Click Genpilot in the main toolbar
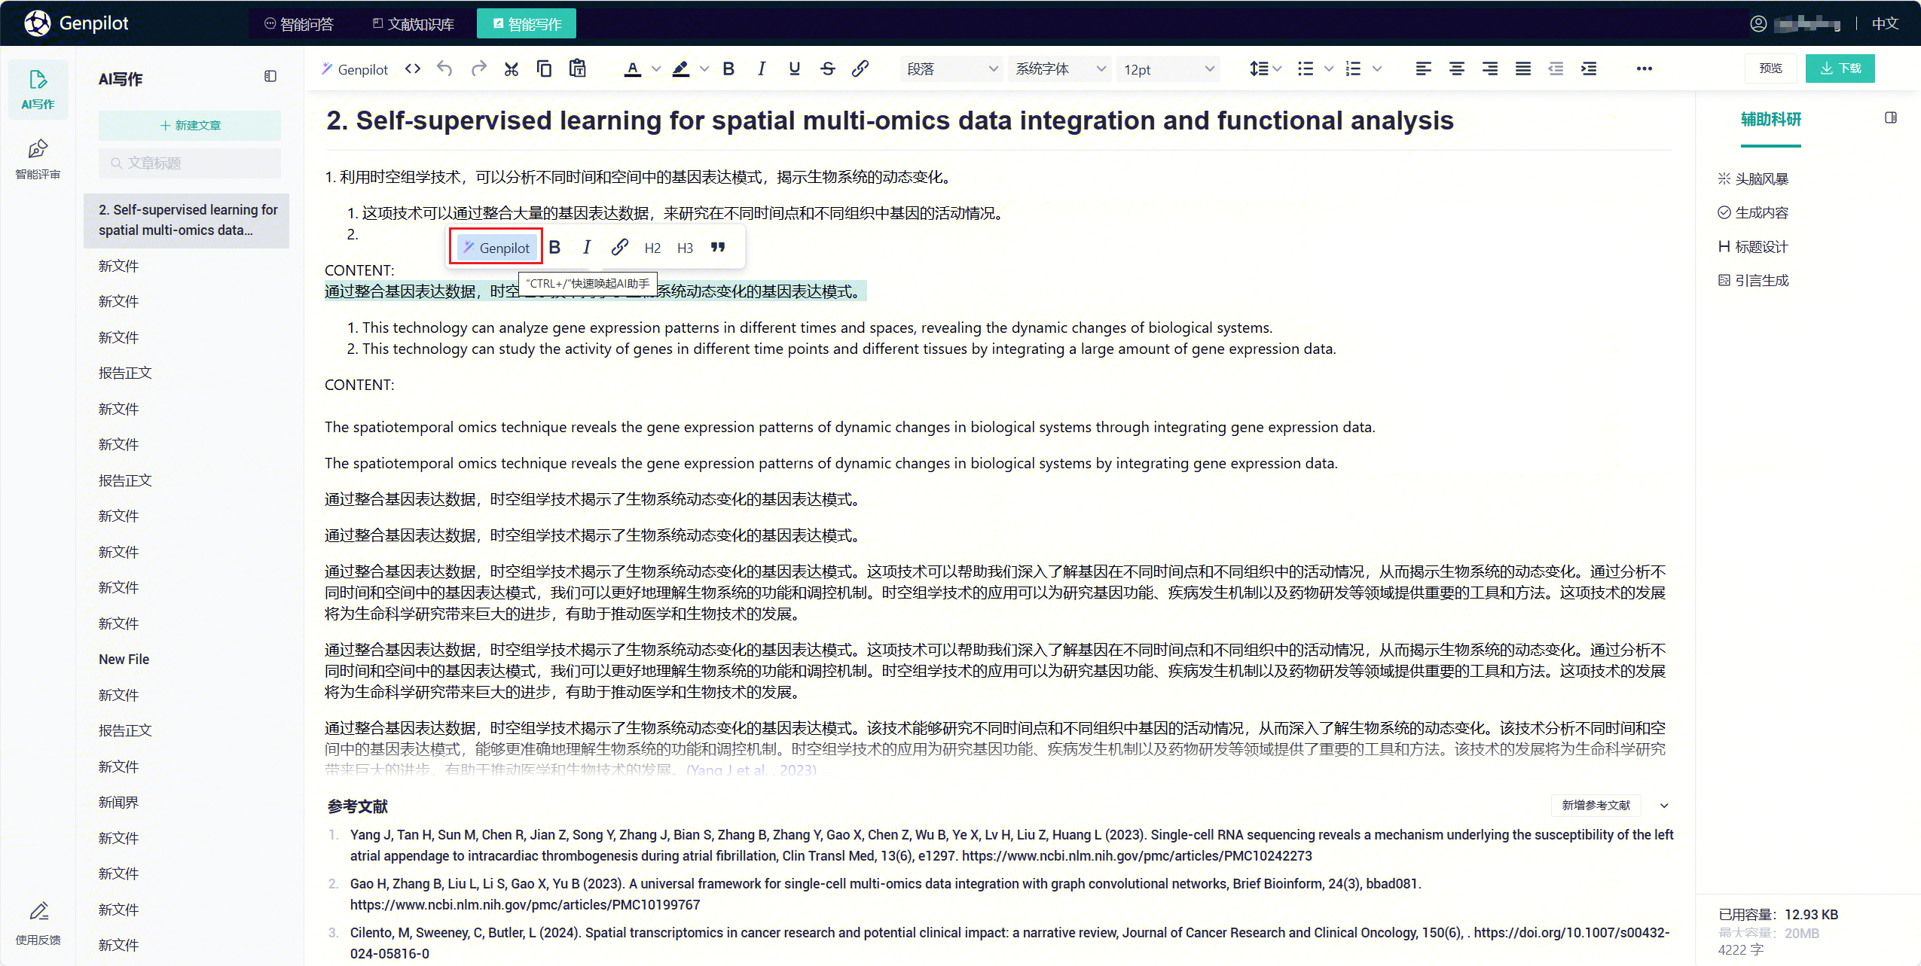The width and height of the screenshot is (1921, 966). click(355, 69)
